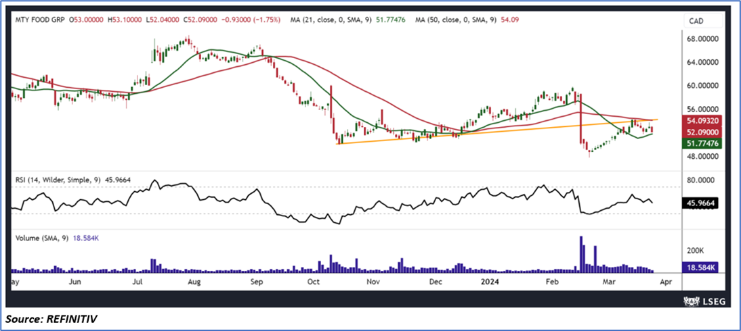This screenshot has width=741, height=331.
Task: Click the black 45.9664 RSI axis tag
Action: click(x=701, y=204)
